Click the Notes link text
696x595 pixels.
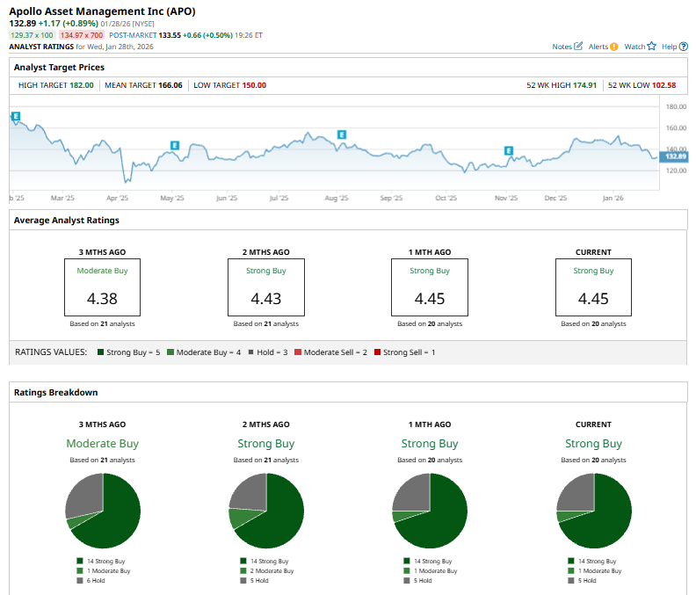coord(562,47)
